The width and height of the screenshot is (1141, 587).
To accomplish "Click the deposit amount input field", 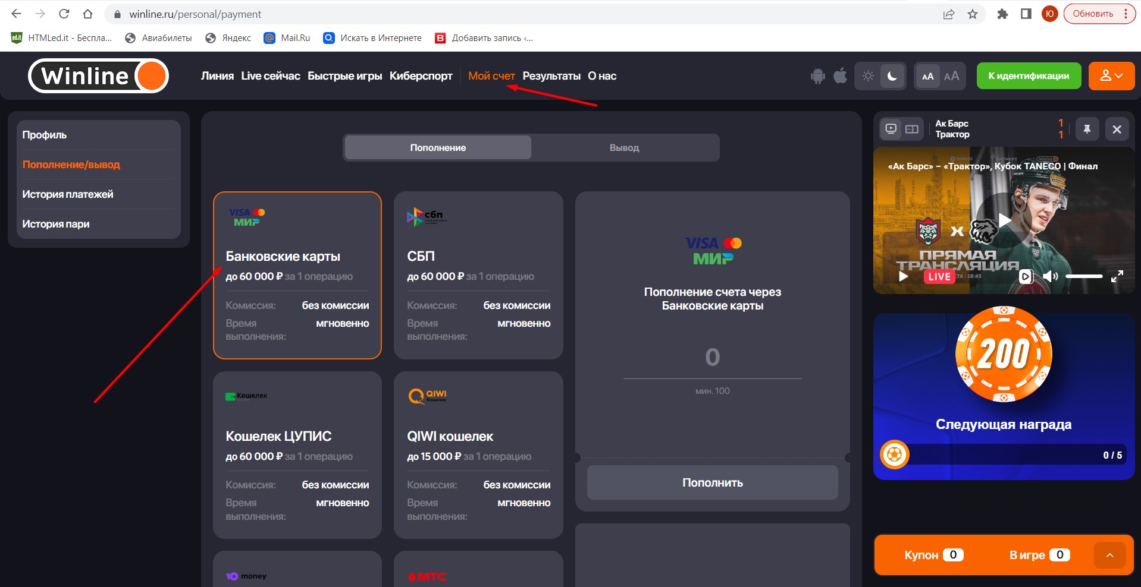I will [712, 358].
